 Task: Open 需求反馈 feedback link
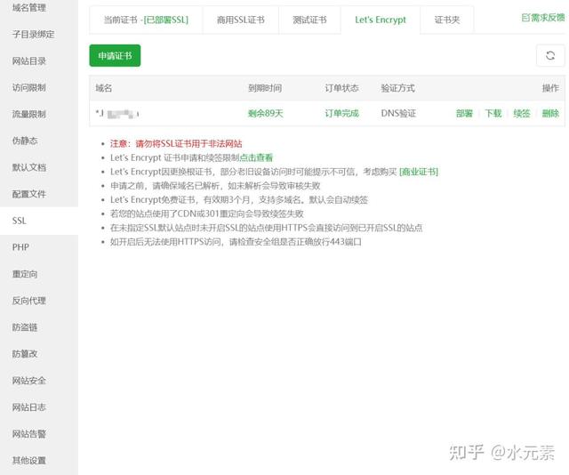(x=543, y=18)
